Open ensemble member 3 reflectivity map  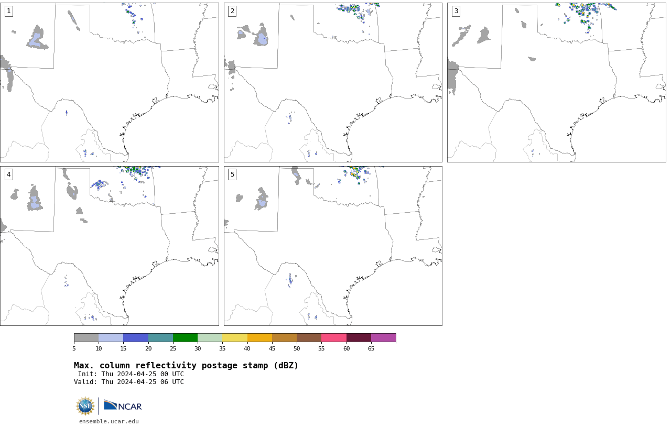pyautogui.click(x=557, y=82)
